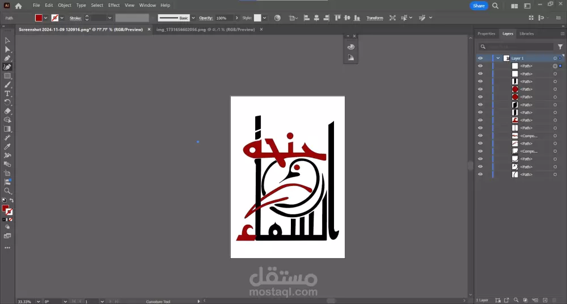
Task: Open the Stroke panel link
Action: tap(75, 18)
